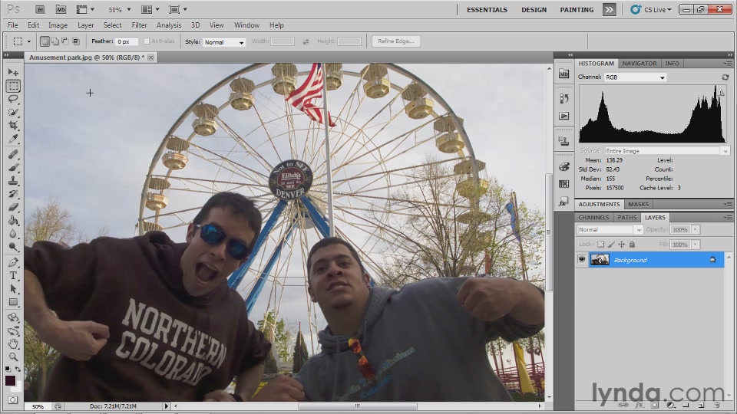This screenshot has width=737, height=414.
Task: Open layer blend mode Normal dropdown
Action: click(x=610, y=229)
